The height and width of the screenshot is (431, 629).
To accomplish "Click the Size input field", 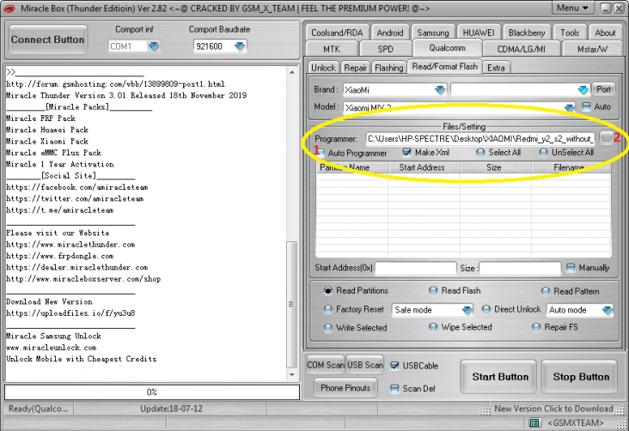I will [520, 268].
